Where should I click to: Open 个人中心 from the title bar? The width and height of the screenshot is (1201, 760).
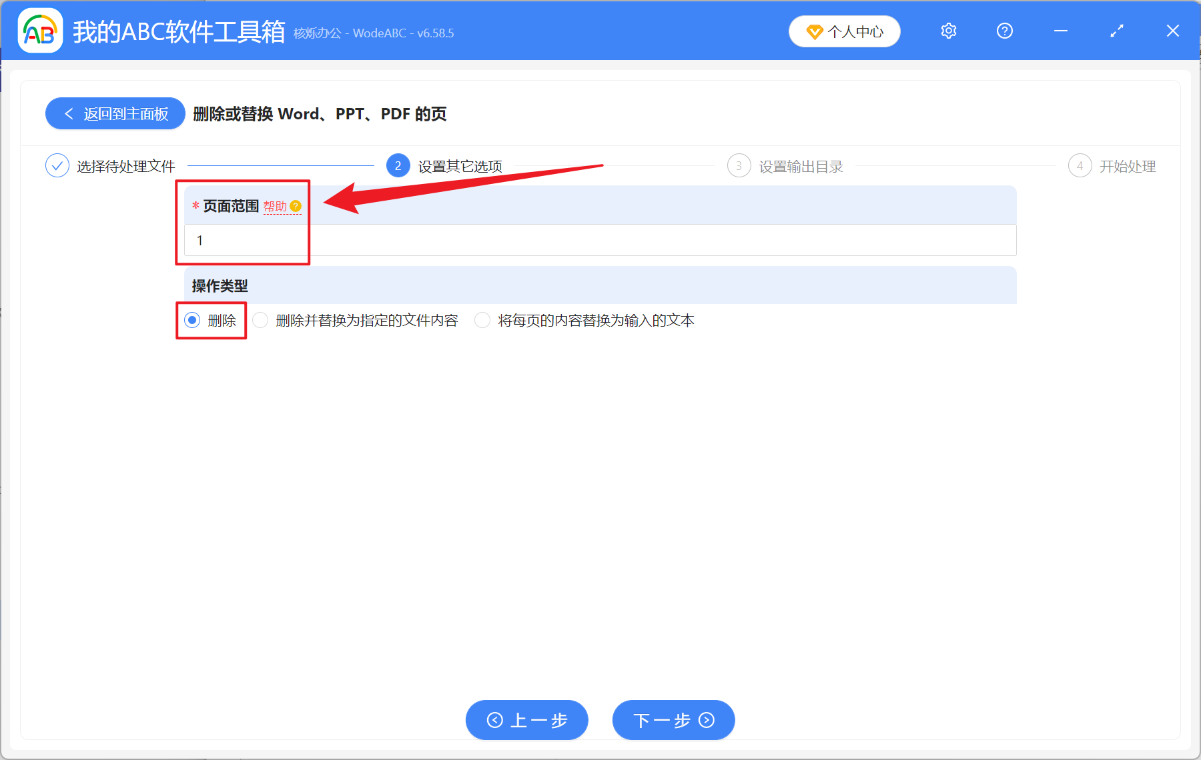[844, 31]
